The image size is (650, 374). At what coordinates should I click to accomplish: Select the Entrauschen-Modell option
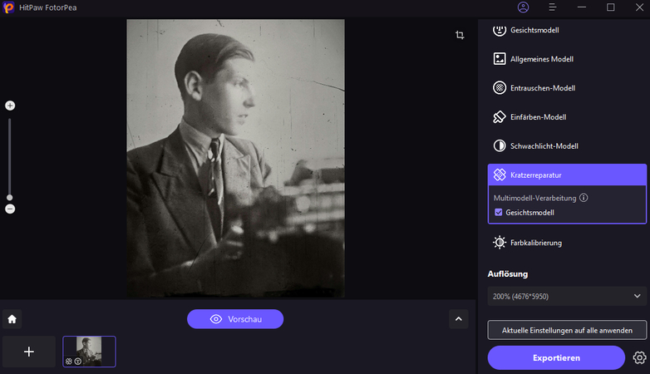[542, 88]
